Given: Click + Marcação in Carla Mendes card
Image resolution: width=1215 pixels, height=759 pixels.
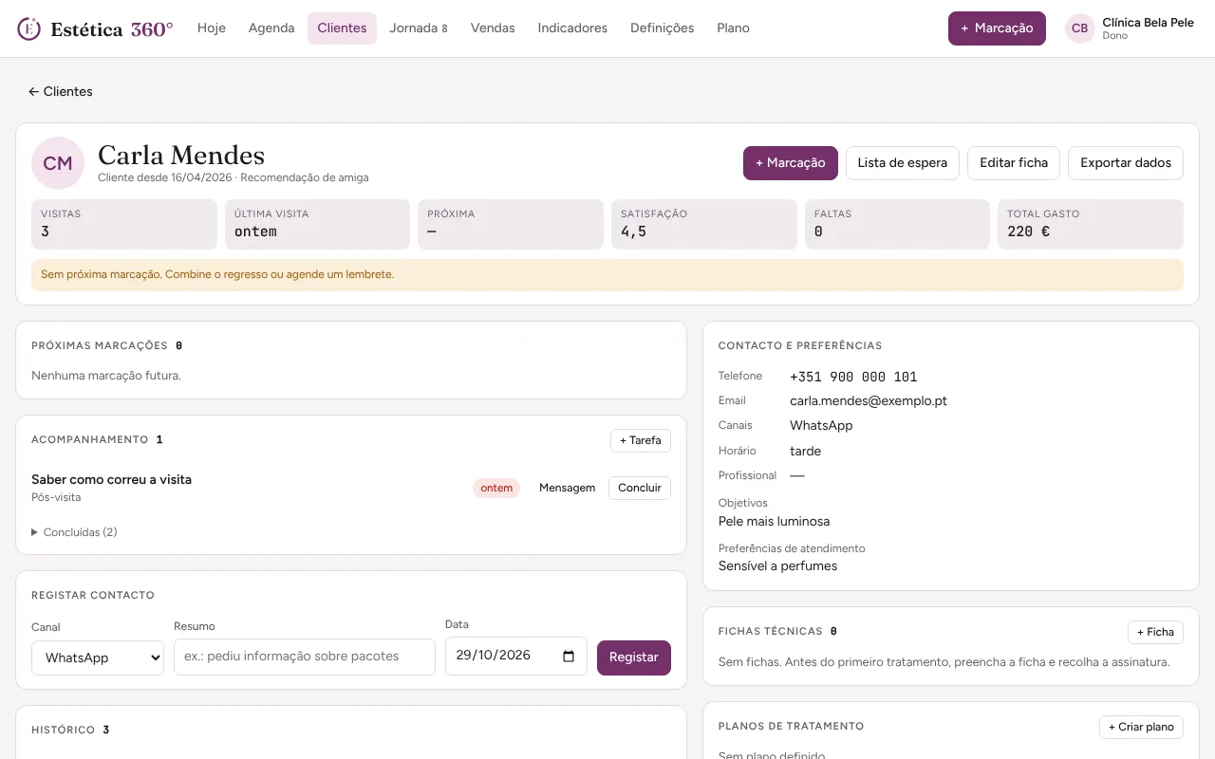Looking at the screenshot, I should [791, 163].
